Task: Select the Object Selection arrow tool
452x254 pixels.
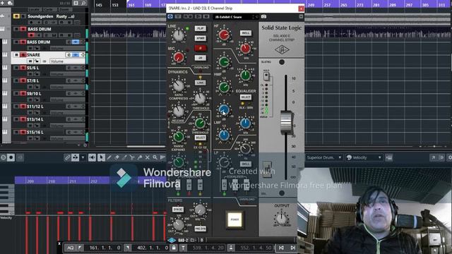Action: tap(101, 157)
